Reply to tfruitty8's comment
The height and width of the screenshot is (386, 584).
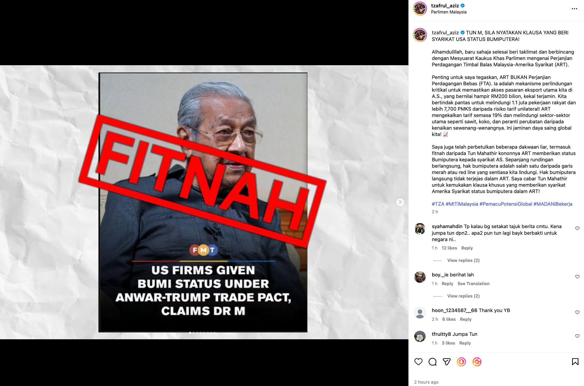(465, 343)
